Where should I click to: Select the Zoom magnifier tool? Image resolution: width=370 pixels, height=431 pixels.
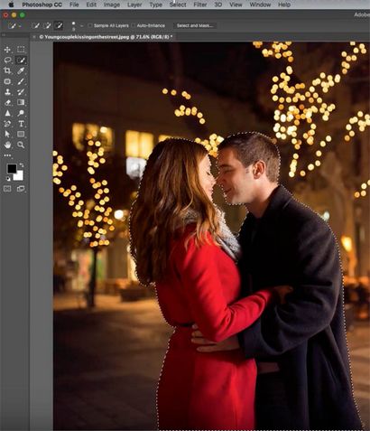tap(21, 145)
